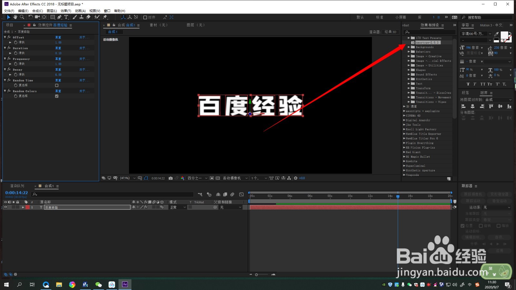
Task: Select the unified Camera tool
Action: coord(37,17)
